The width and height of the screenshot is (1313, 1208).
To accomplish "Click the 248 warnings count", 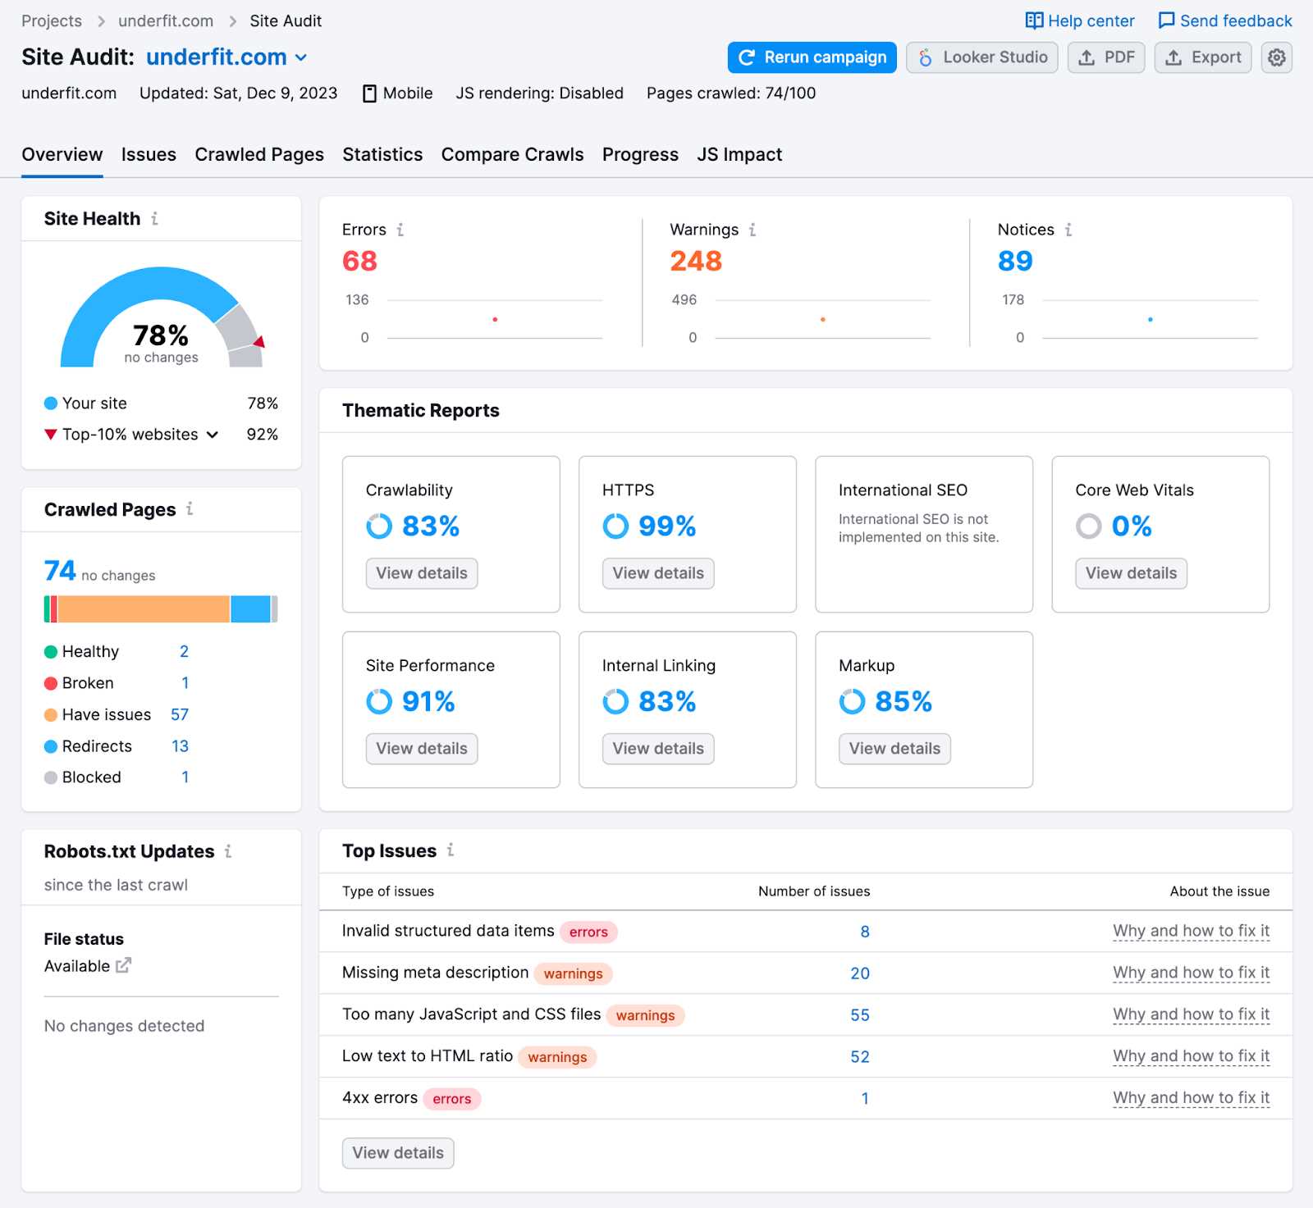I will (696, 261).
